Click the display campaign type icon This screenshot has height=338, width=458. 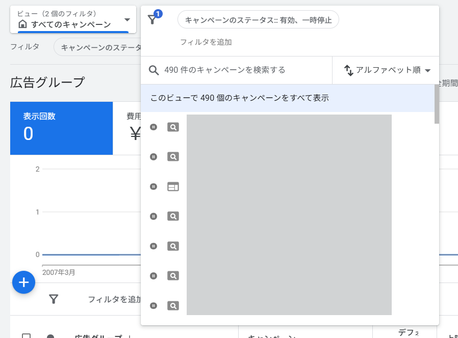(x=173, y=187)
